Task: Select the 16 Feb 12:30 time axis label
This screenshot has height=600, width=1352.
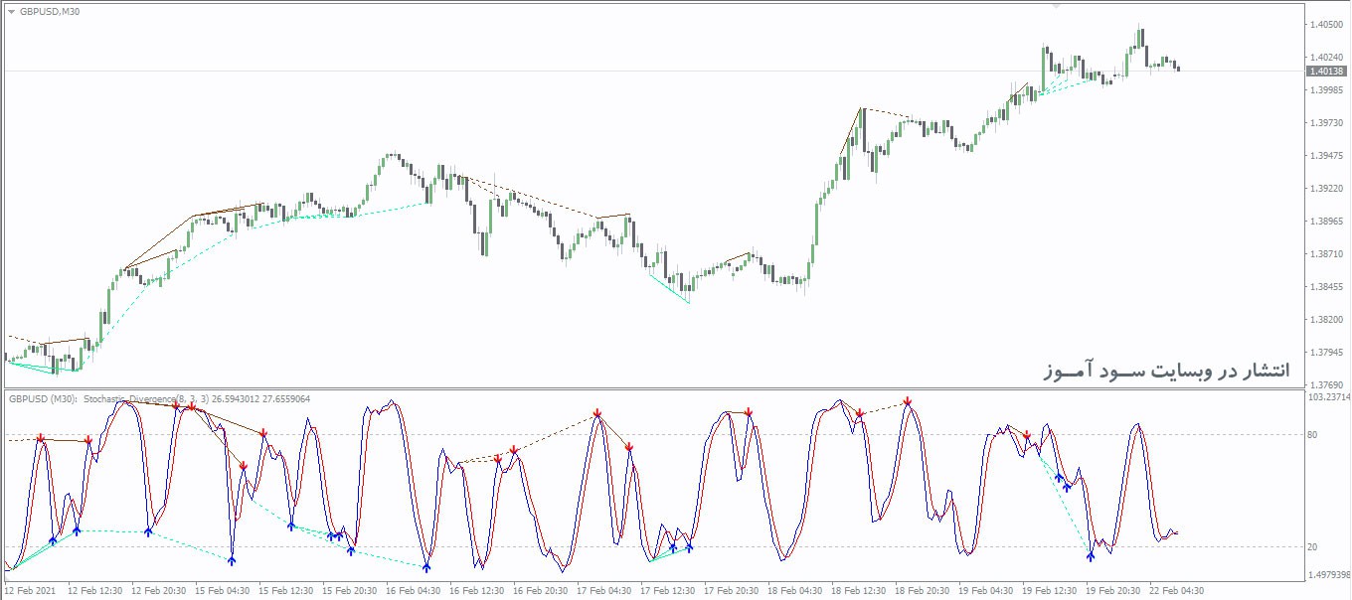Action: [x=479, y=590]
